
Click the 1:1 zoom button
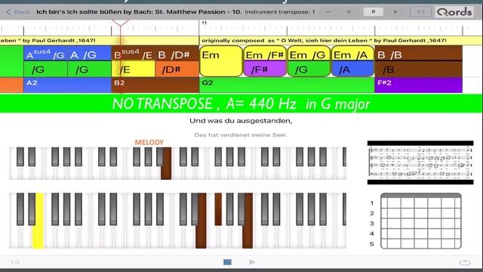coord(420,12)
